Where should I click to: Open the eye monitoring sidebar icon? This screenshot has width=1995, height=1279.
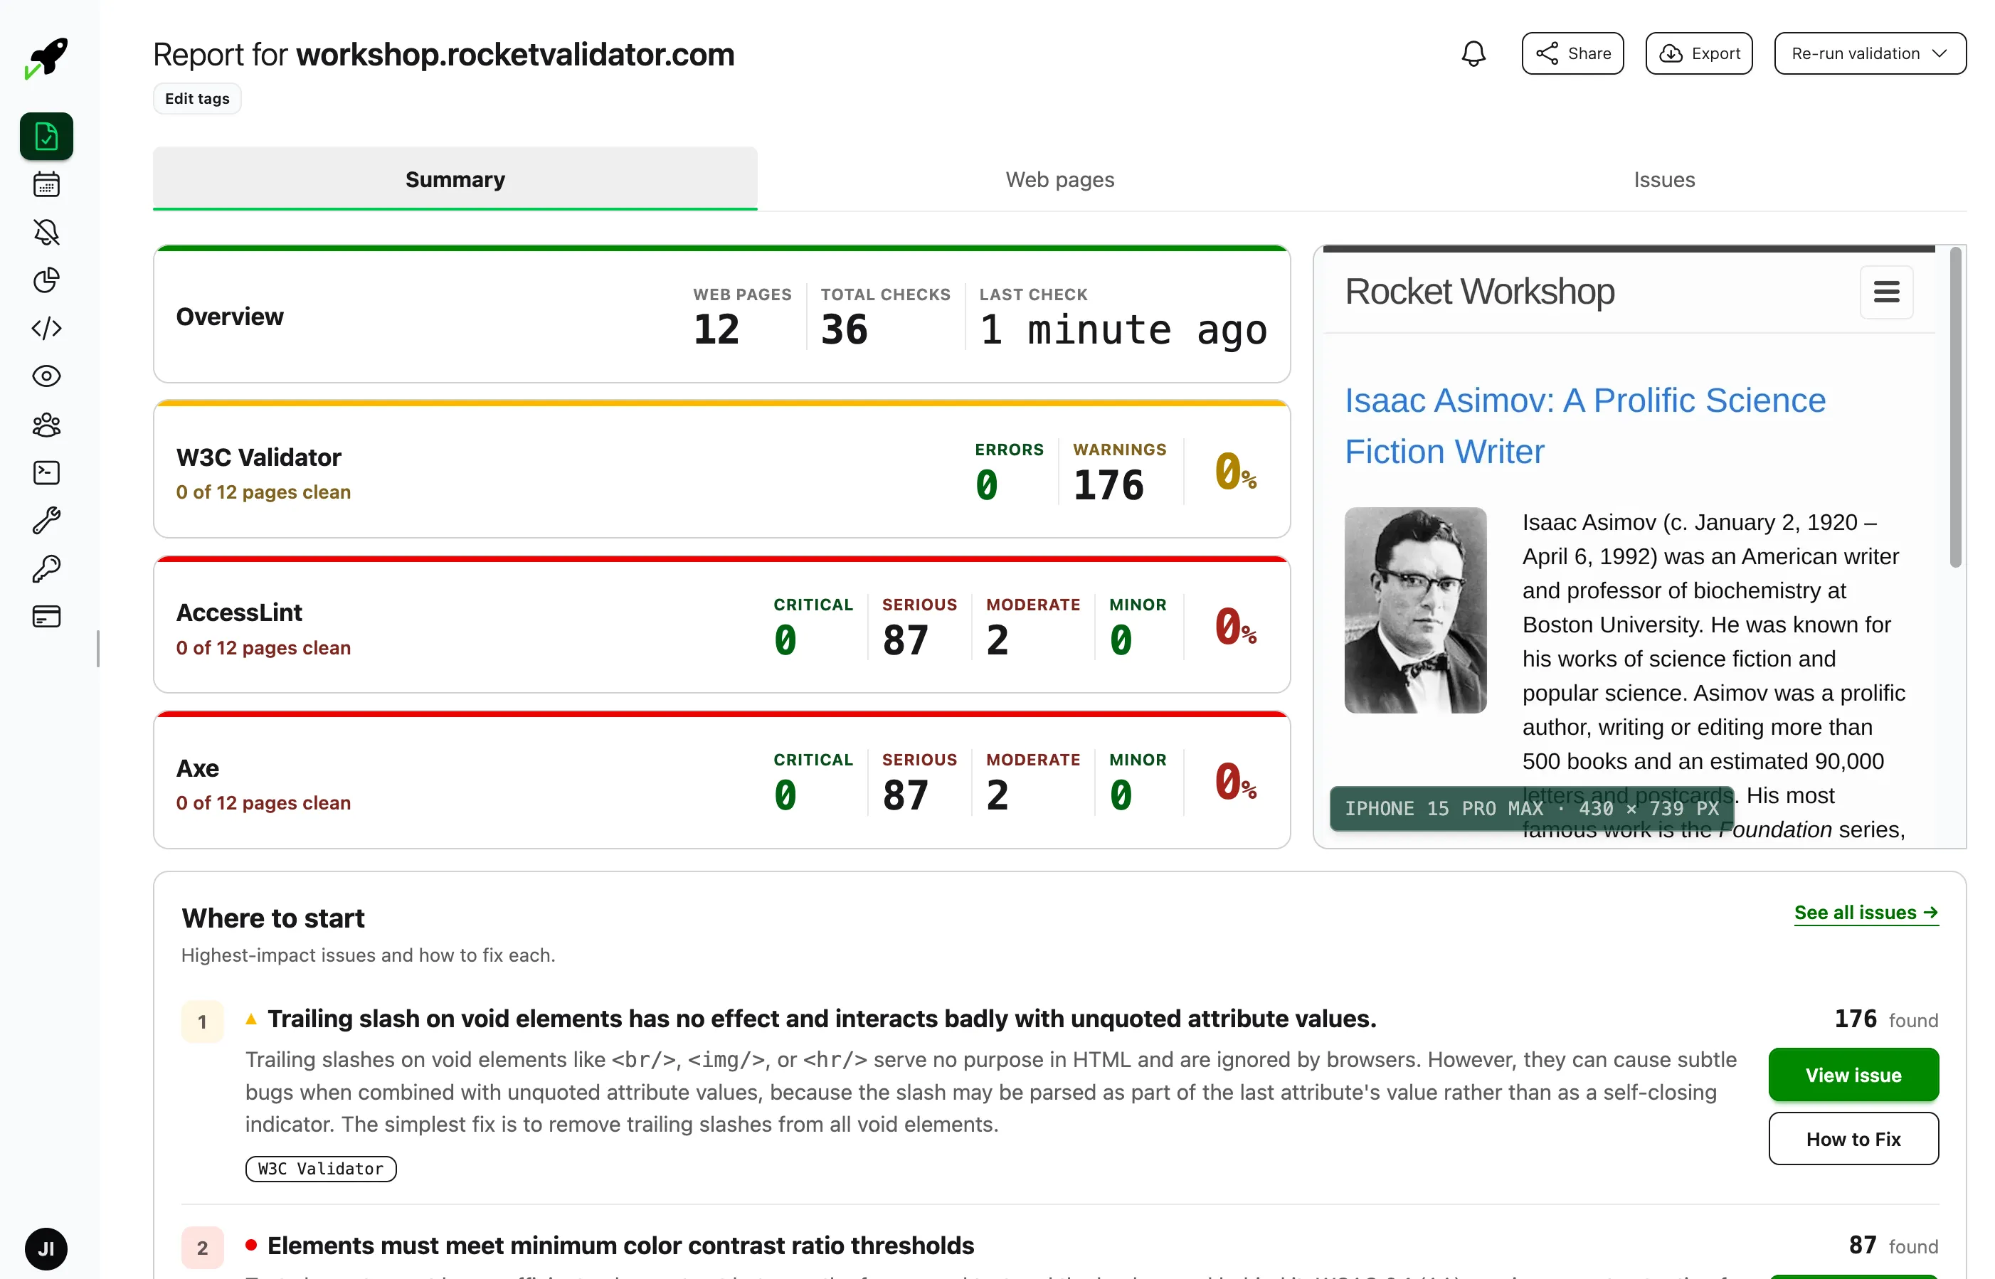coord(46,376)
